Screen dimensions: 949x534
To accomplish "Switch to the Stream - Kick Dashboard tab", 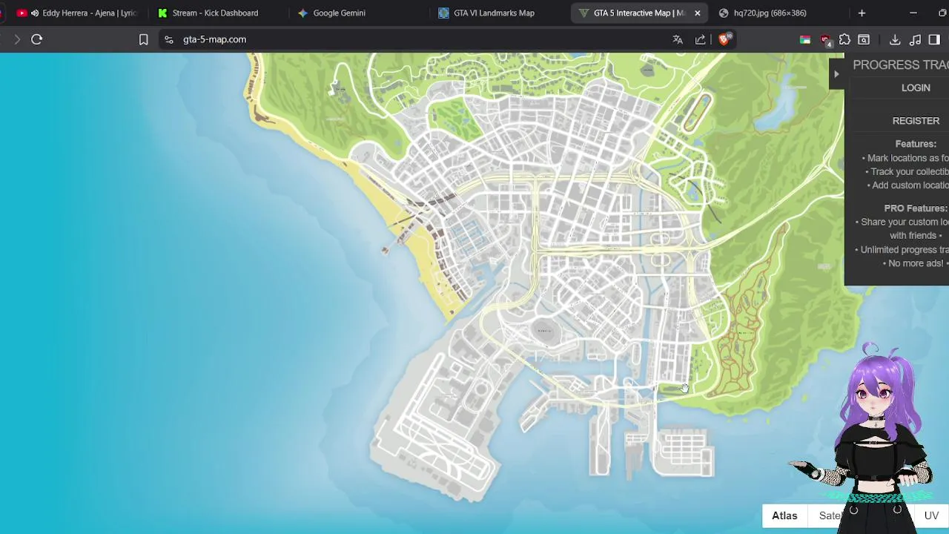I will (x=215, y=13).
